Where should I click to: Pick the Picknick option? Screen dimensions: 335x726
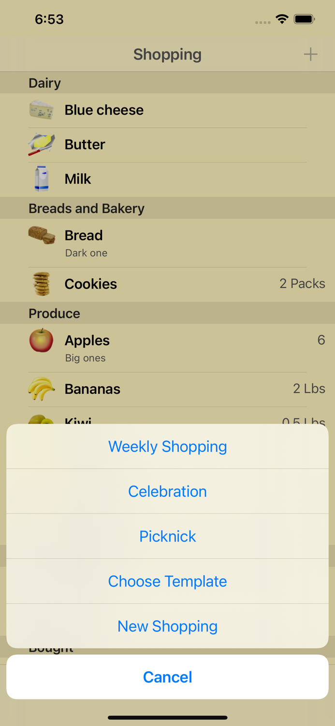(x=167, y=536)
